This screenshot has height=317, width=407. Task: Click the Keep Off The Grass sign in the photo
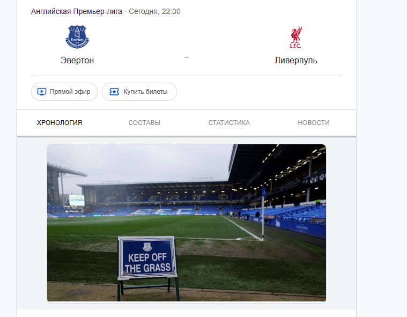147,258
